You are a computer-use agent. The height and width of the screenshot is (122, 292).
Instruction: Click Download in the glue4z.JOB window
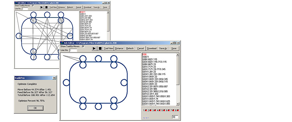[x=152, y=49]
